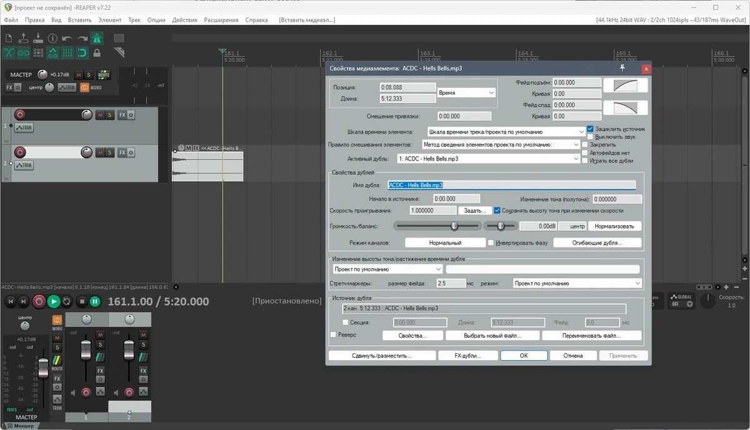Toggle 'Зациклить источник' checkbox
Viewport: 750px width, 430px height.
click(590, 129)
